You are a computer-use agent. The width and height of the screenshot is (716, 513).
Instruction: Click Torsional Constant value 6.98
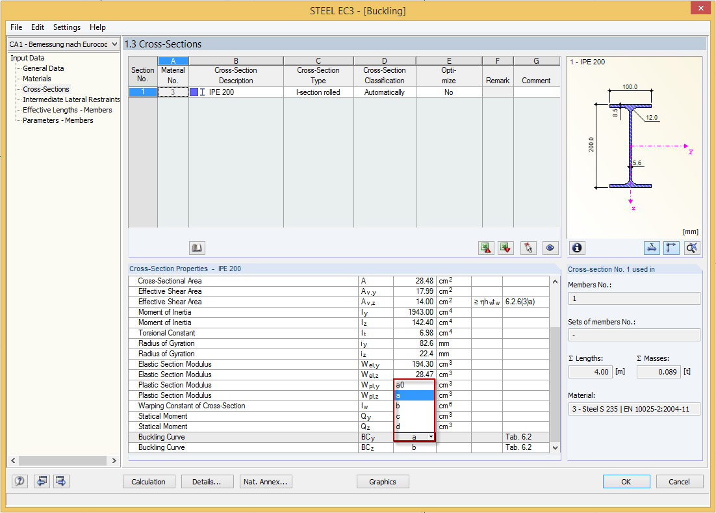tap(414, 333)
